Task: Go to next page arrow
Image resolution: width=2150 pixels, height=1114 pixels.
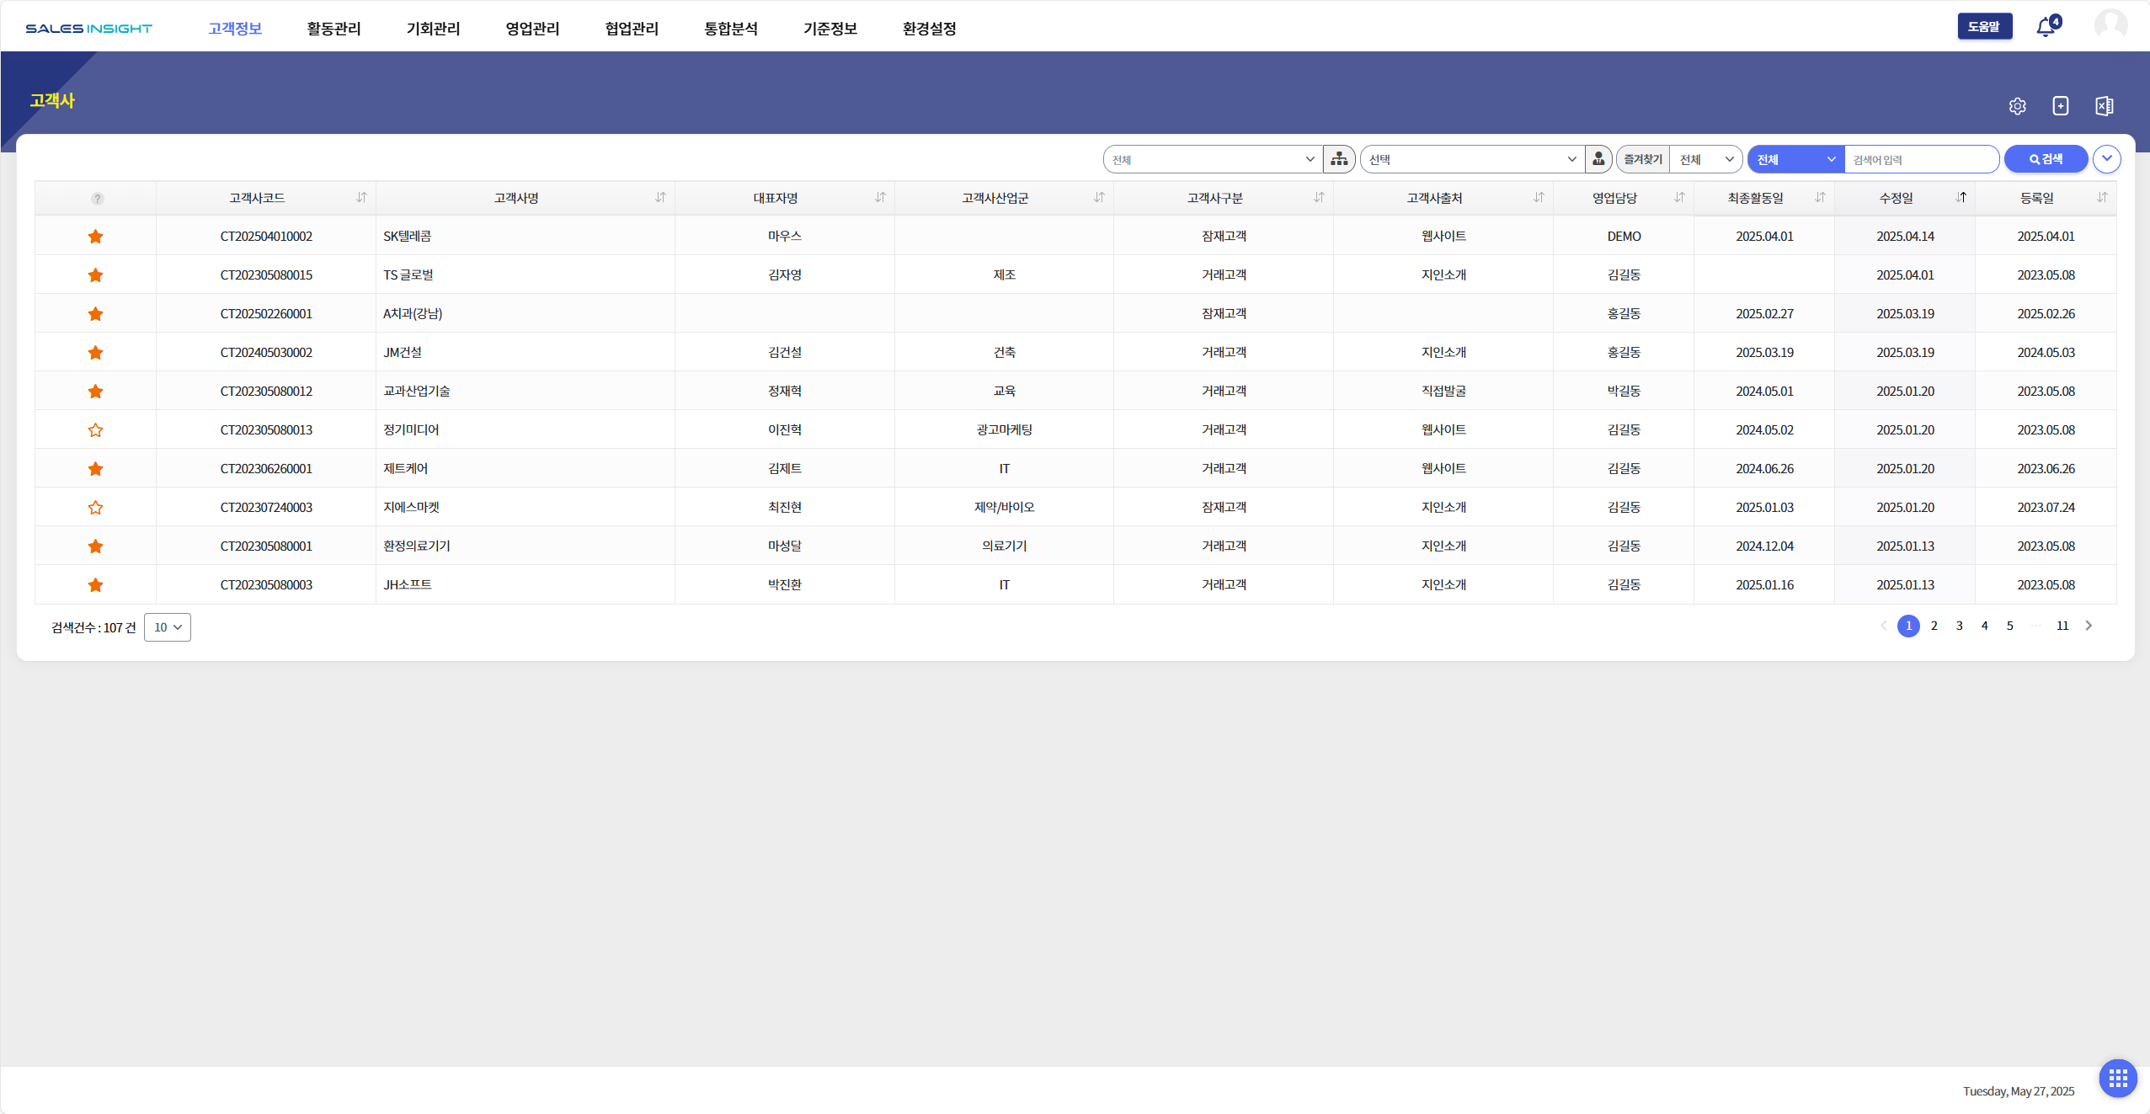Action: [x=2089, y=626]
